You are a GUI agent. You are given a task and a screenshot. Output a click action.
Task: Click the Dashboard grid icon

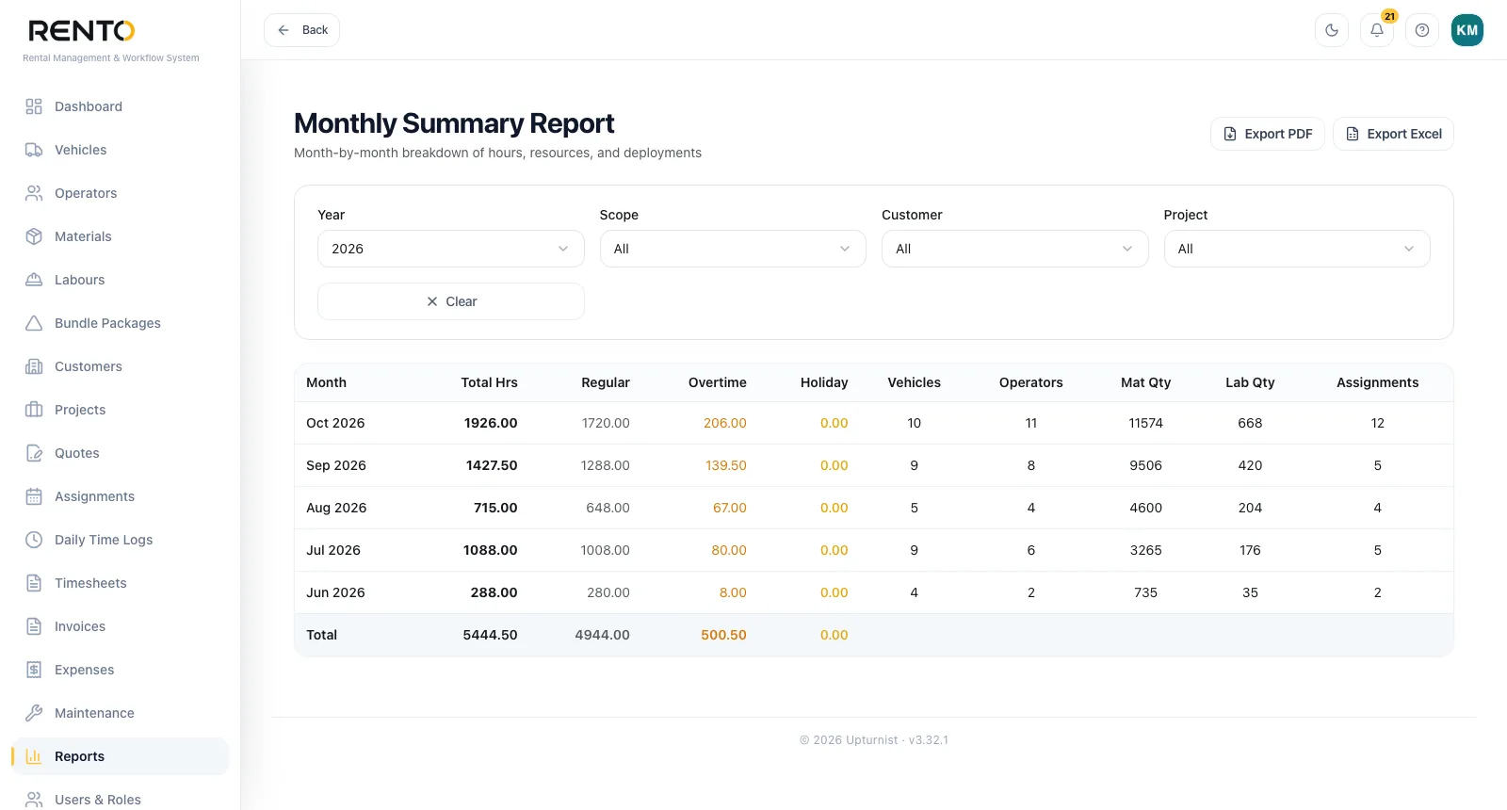pyautogui.click(x=34, y=106)
